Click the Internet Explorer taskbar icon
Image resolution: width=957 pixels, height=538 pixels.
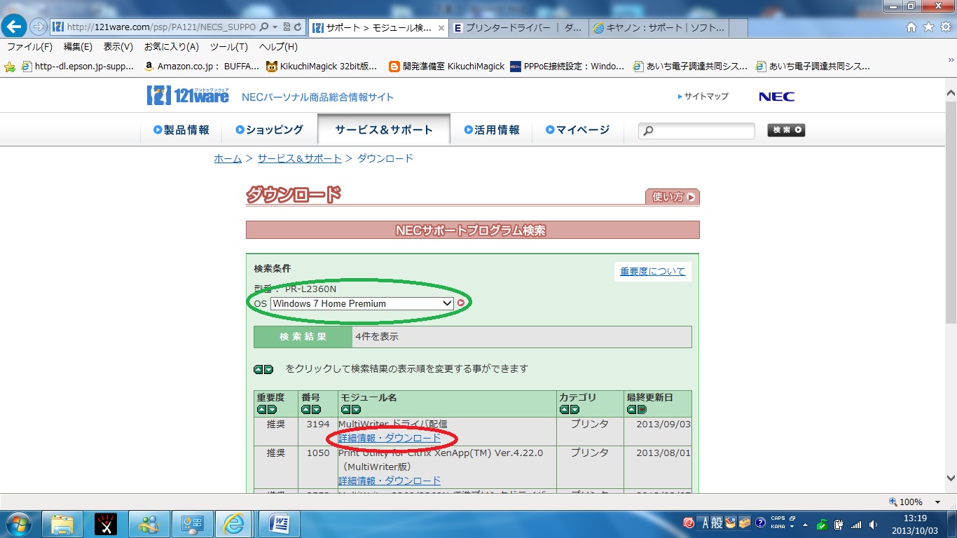[235, 524]
